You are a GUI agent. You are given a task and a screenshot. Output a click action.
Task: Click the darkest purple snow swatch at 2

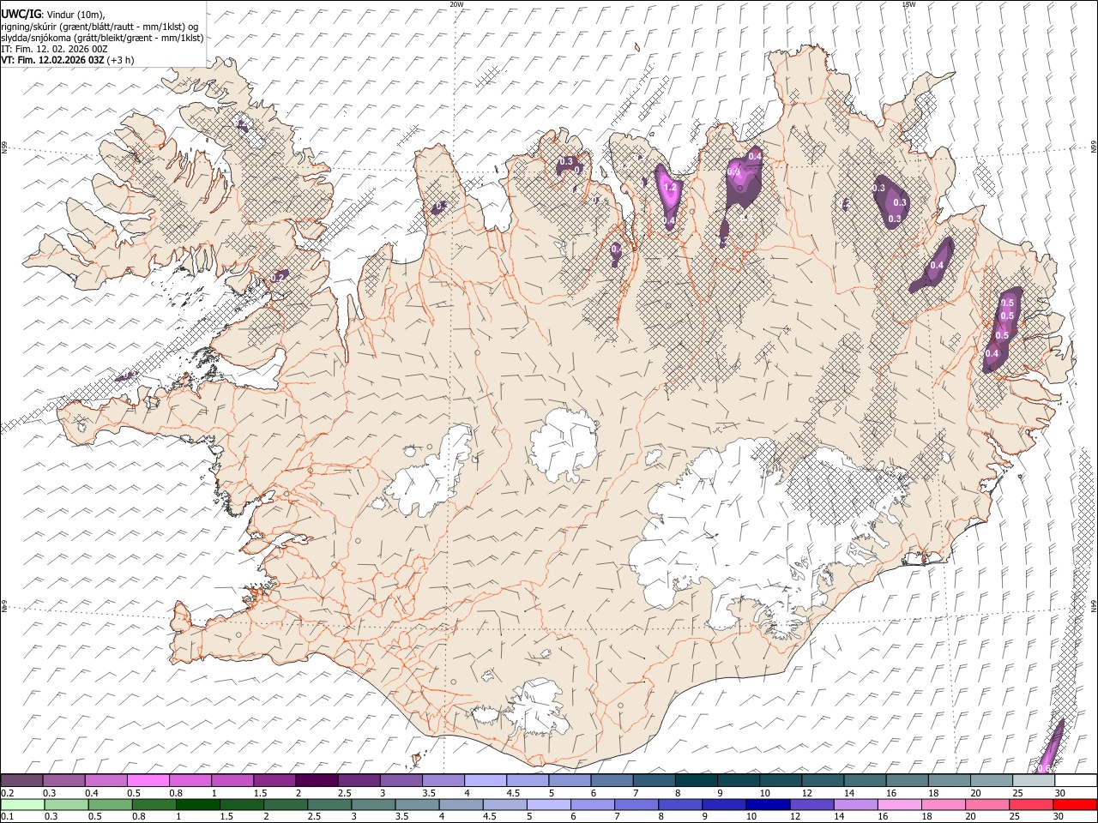tap(316, 780)
